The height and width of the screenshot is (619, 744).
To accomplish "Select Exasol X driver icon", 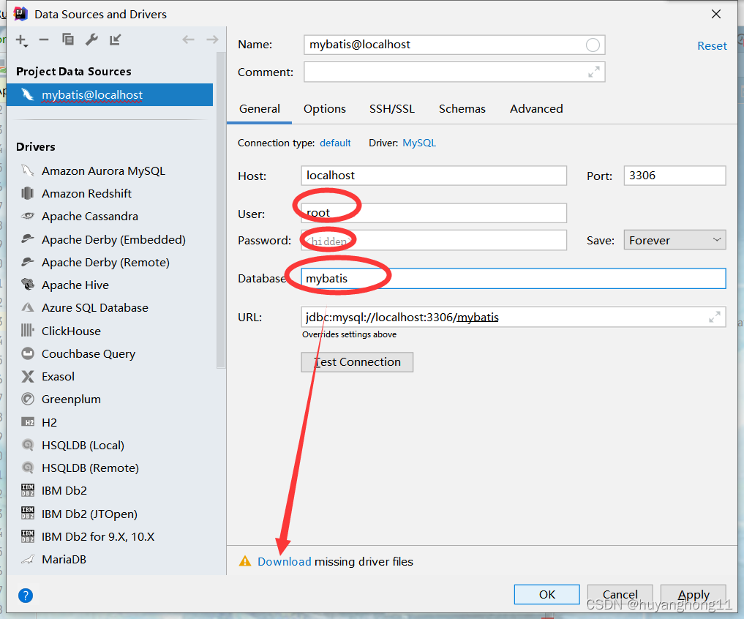I will 28,376.
